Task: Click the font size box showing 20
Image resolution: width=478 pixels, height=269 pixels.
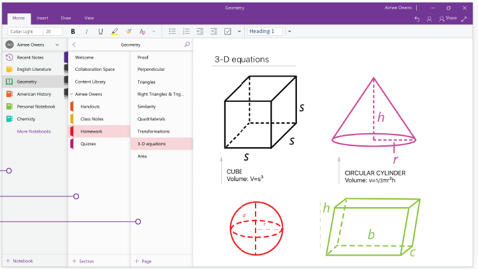Action: [x=53, y=31]
